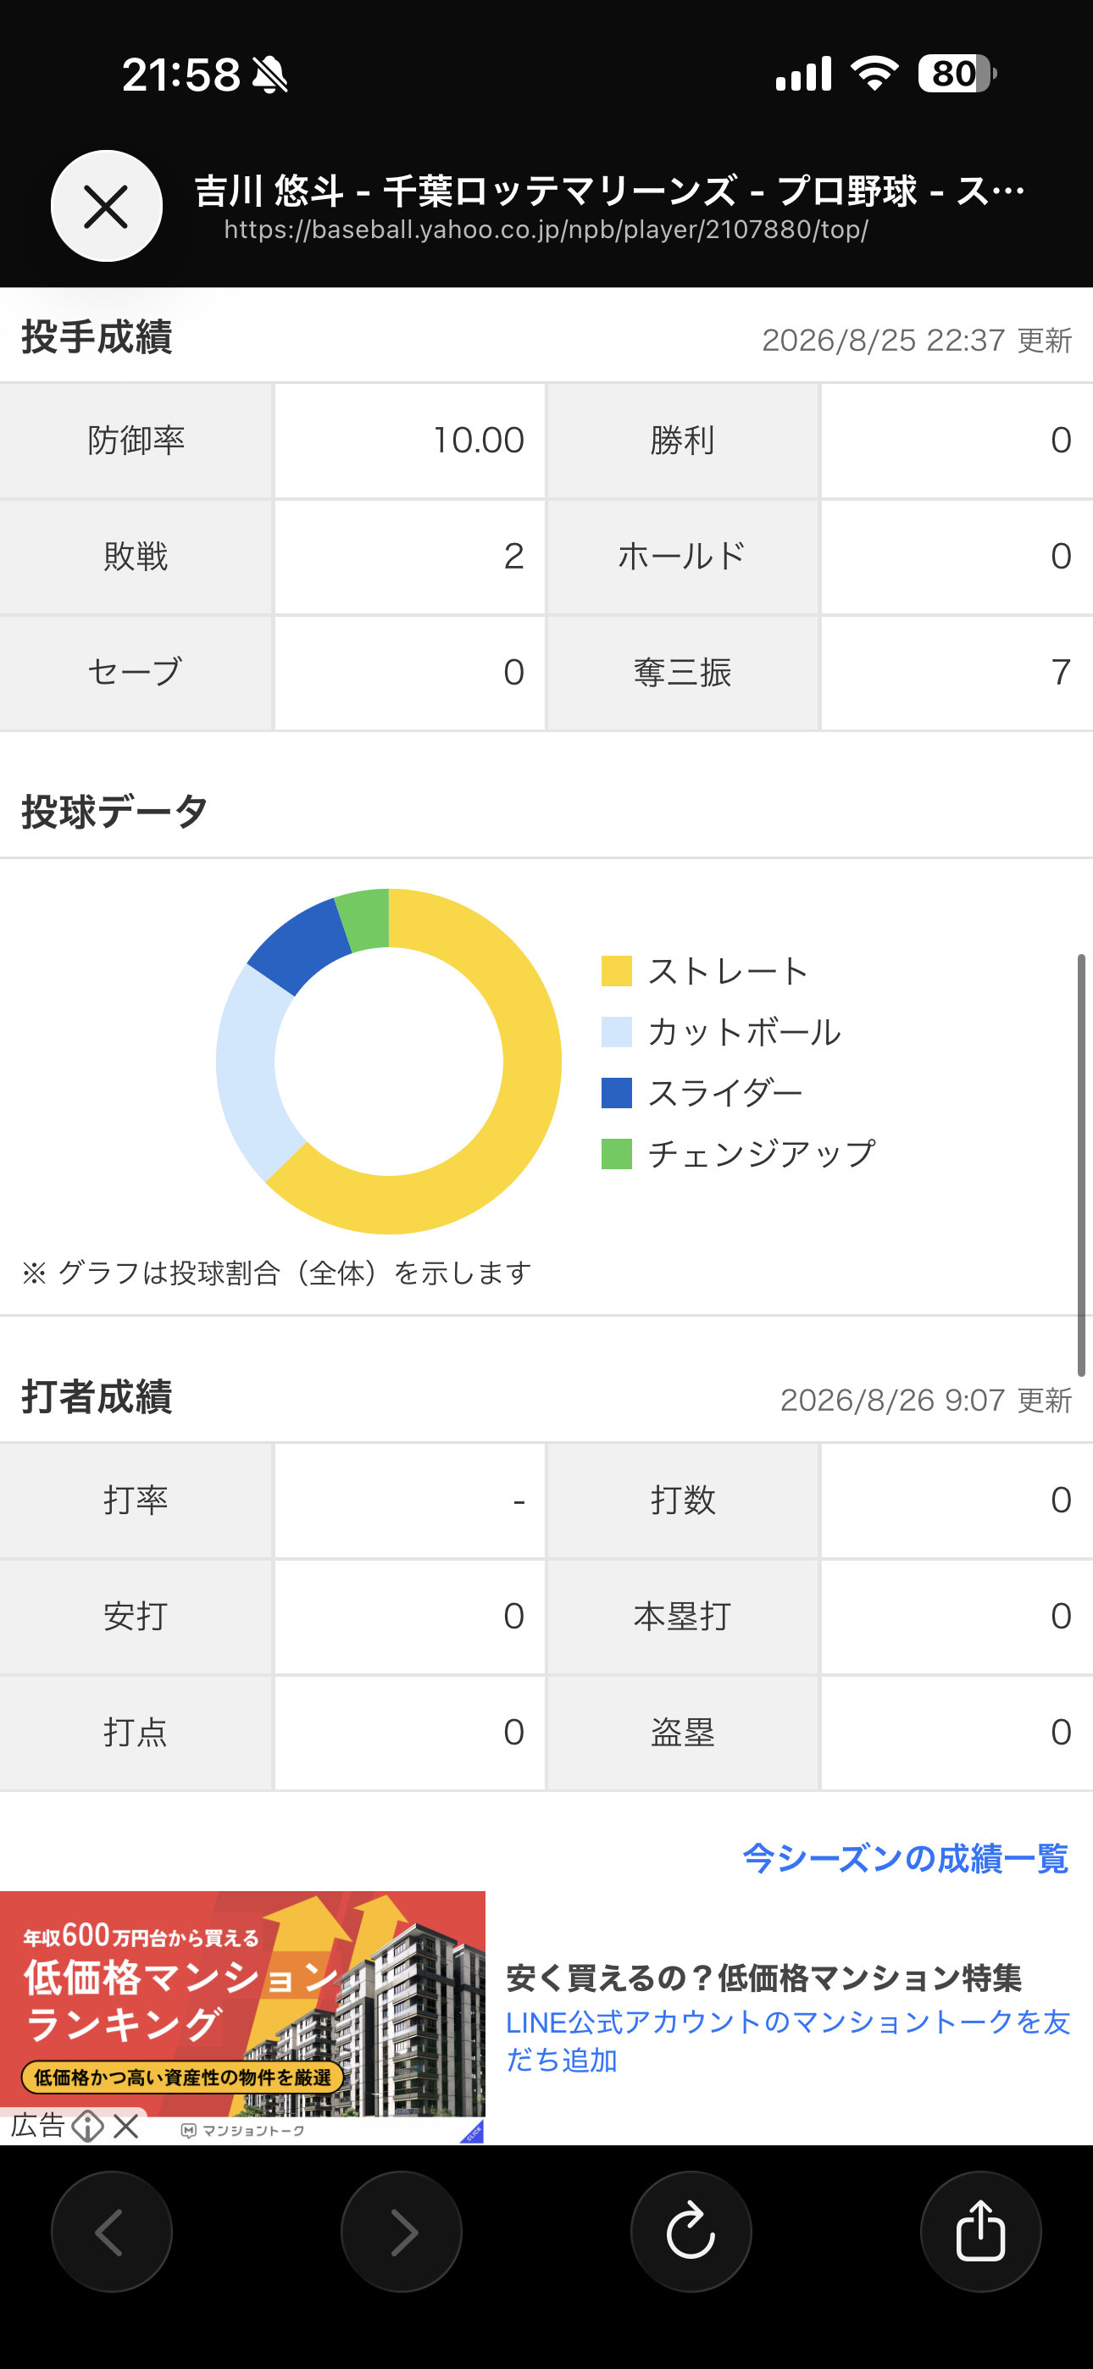Screen dimensions: 1093x2369
Task: Select the dark blue スライダー legend swatch
Action: pyautogui.click(x=617, y=1092)
